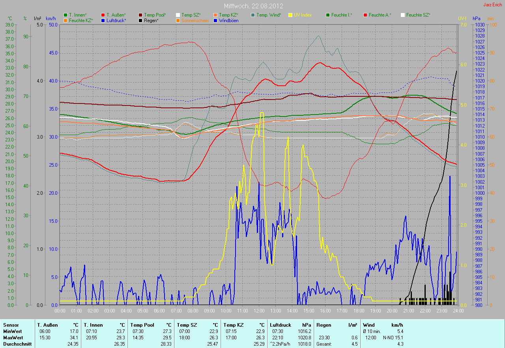Viewport: 505px width, 348px height.
Task: Click the teal Temp. Wind legend swatch
Action: click(253, 15)
